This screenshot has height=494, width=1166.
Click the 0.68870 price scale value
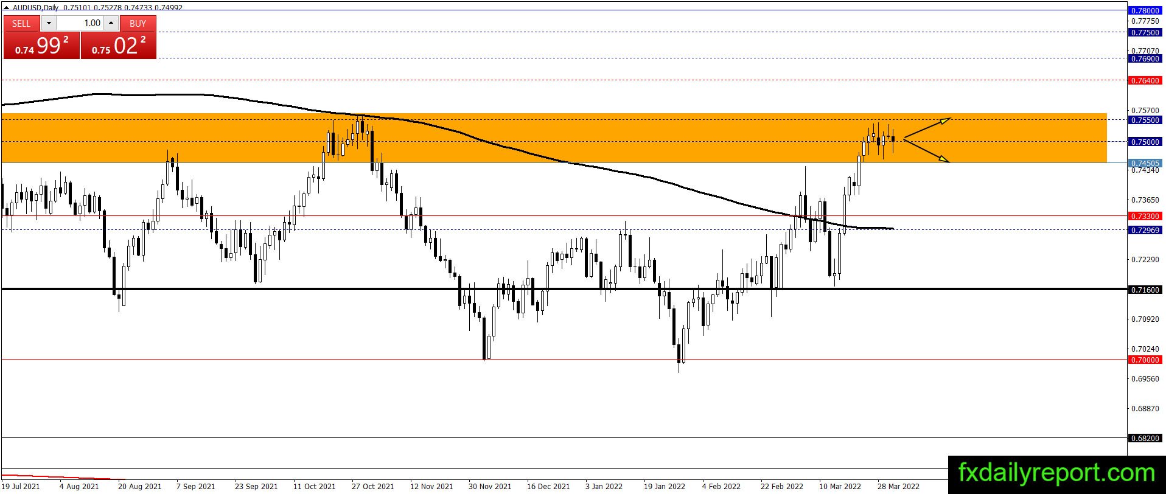pos(1145,408)
